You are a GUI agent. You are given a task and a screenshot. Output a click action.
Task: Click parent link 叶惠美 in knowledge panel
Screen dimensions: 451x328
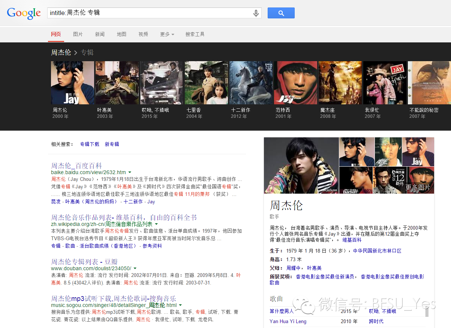[x=314, y=268]
